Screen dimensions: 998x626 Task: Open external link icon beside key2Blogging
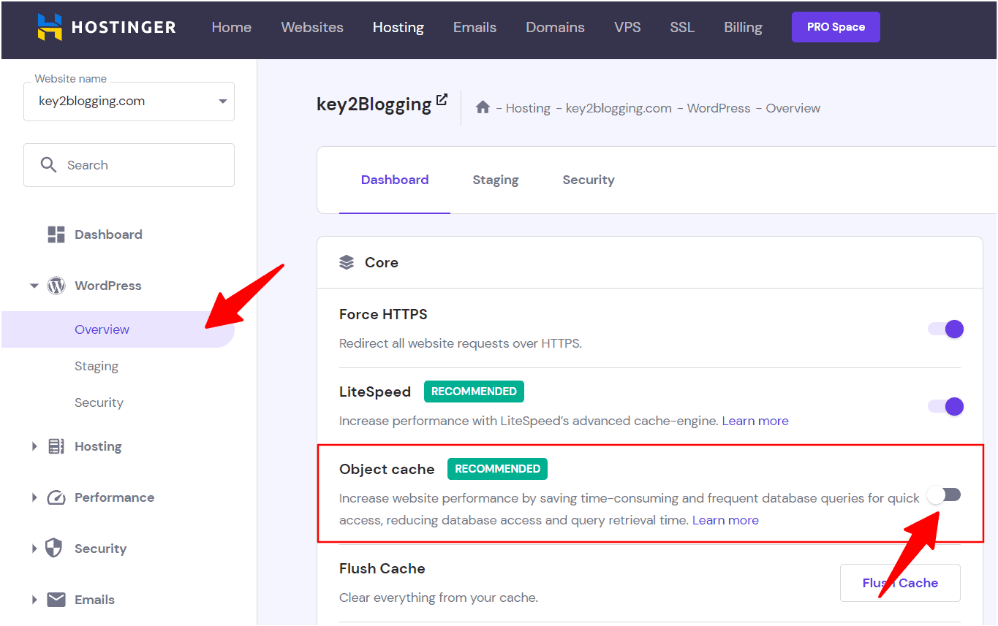pyautogui.click(x=442, y=99)
